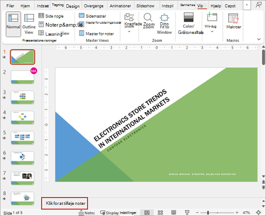Open the Tegning tab
The width and height of the screenshot is (266, 216).
coord(57,5)
